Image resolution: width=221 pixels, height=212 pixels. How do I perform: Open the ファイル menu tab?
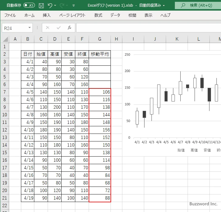click(x=10, y=15)
